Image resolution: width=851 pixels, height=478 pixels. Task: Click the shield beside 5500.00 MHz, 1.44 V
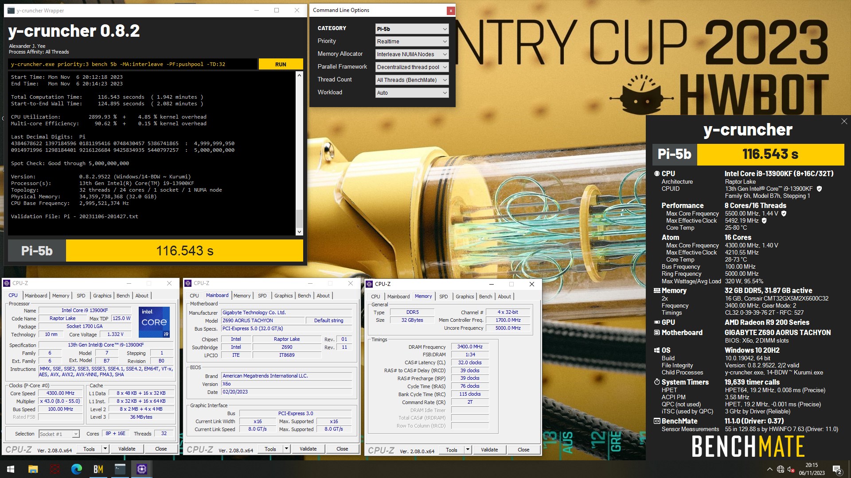(784, 213)
